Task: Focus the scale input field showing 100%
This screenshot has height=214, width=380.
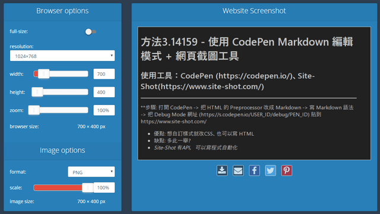Action: (x=104, y=187)
